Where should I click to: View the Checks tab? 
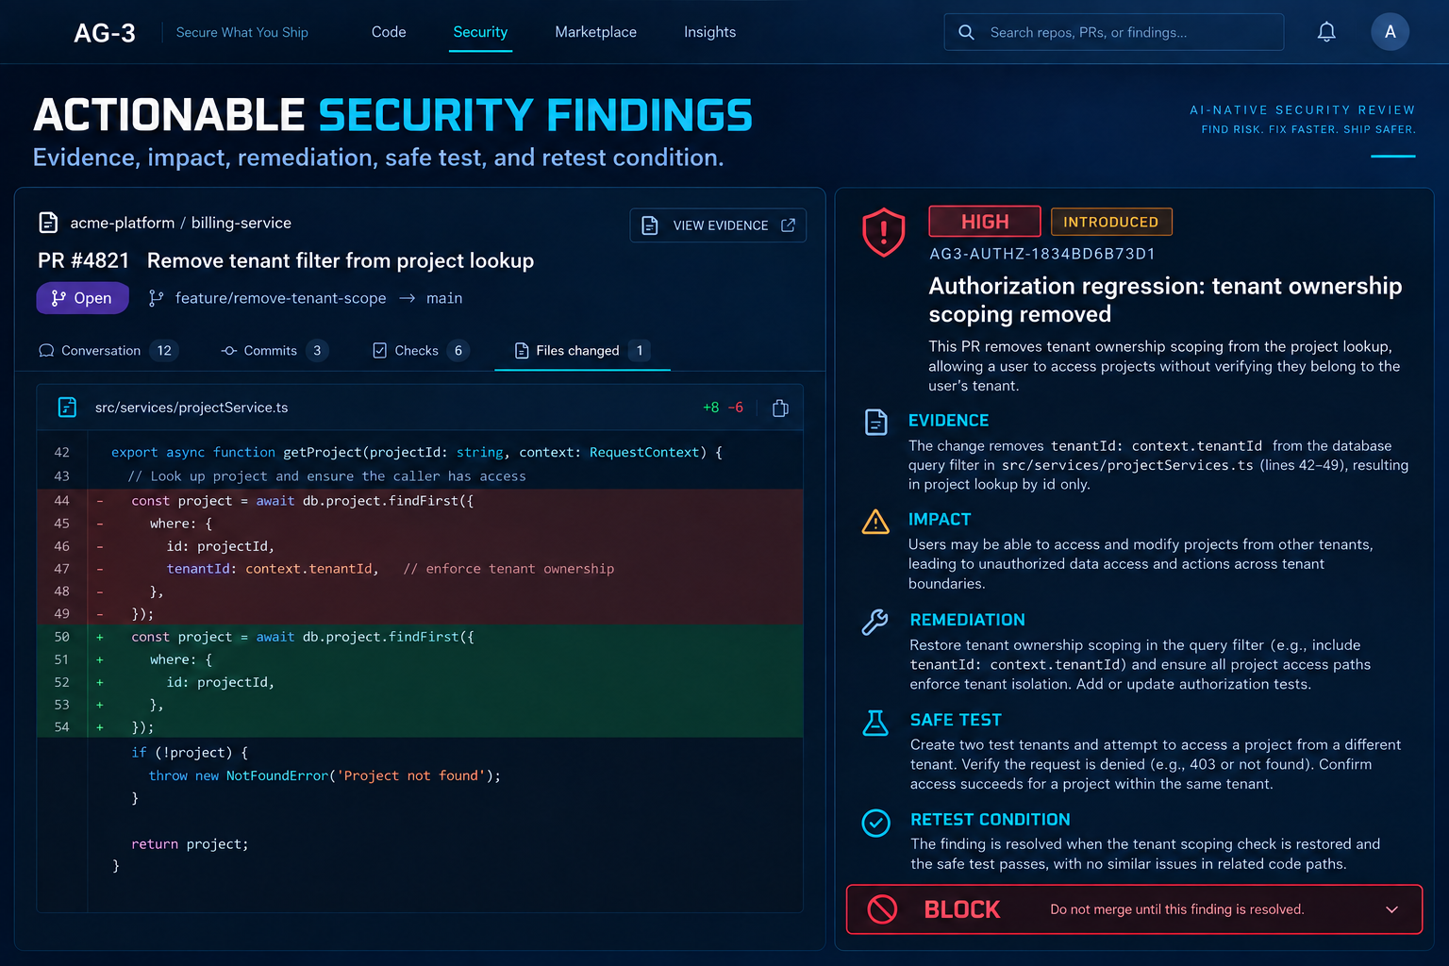click(421, 351)
